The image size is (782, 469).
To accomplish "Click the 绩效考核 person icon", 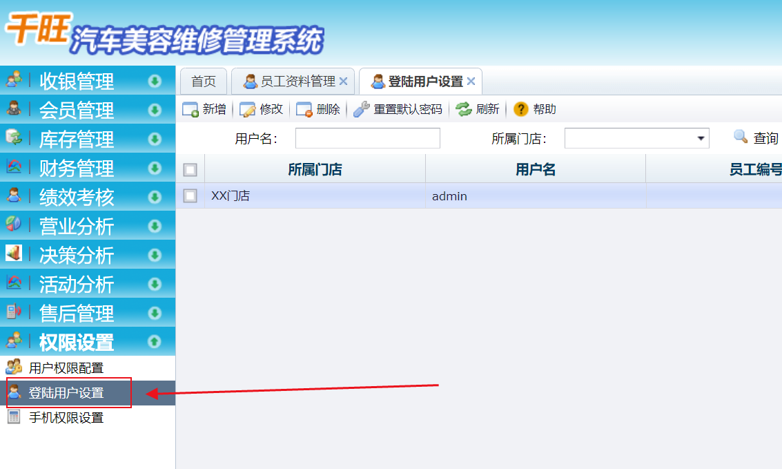I will click(14, 195).
